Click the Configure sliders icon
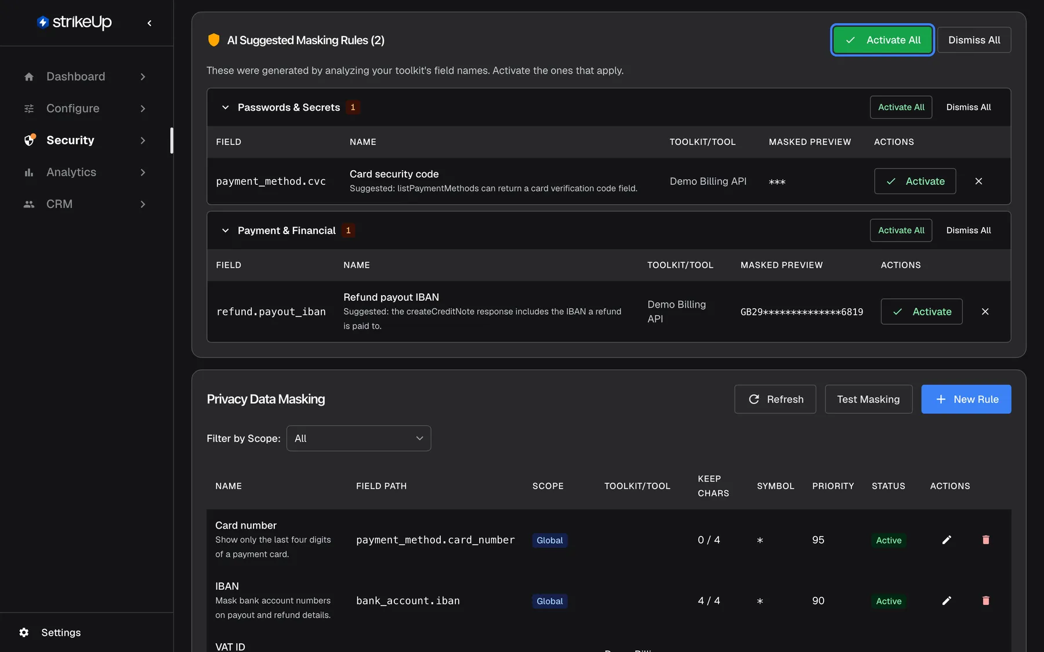The height and width of the screenshot is (652, 1044). pyautogui.click(x=29, y=108)
